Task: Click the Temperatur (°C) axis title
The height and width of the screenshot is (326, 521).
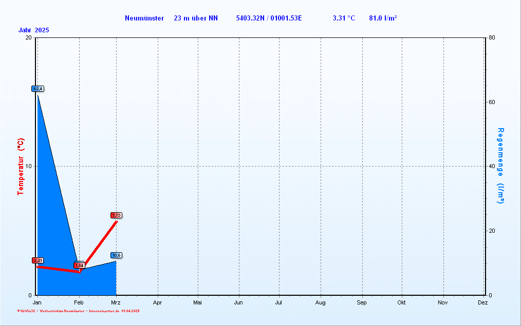Action: pos(21,167)
